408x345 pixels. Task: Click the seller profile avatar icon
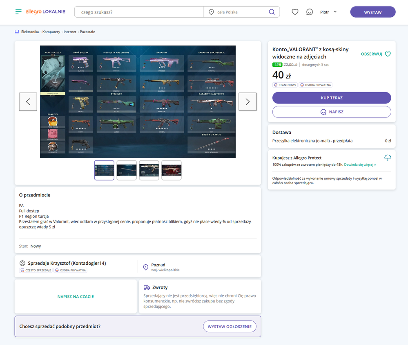(x=22, y=263)
